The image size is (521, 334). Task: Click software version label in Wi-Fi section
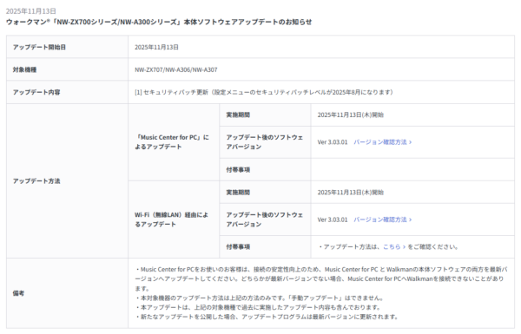click(265, 219)
